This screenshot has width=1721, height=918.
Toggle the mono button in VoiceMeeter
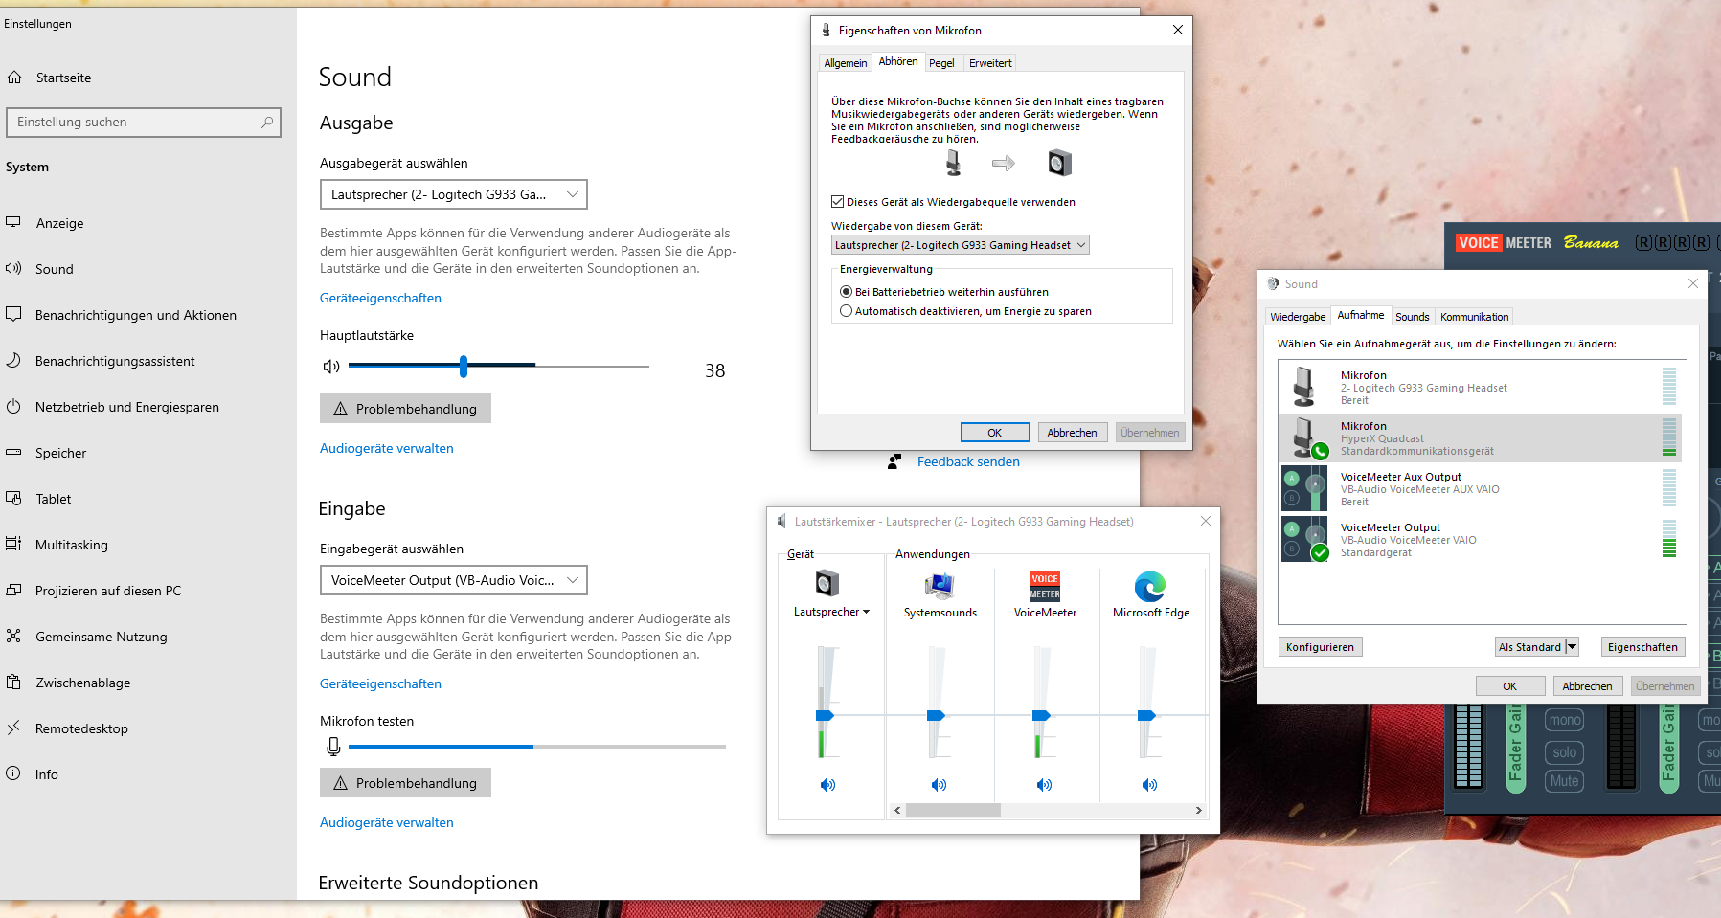[1564, 720]
